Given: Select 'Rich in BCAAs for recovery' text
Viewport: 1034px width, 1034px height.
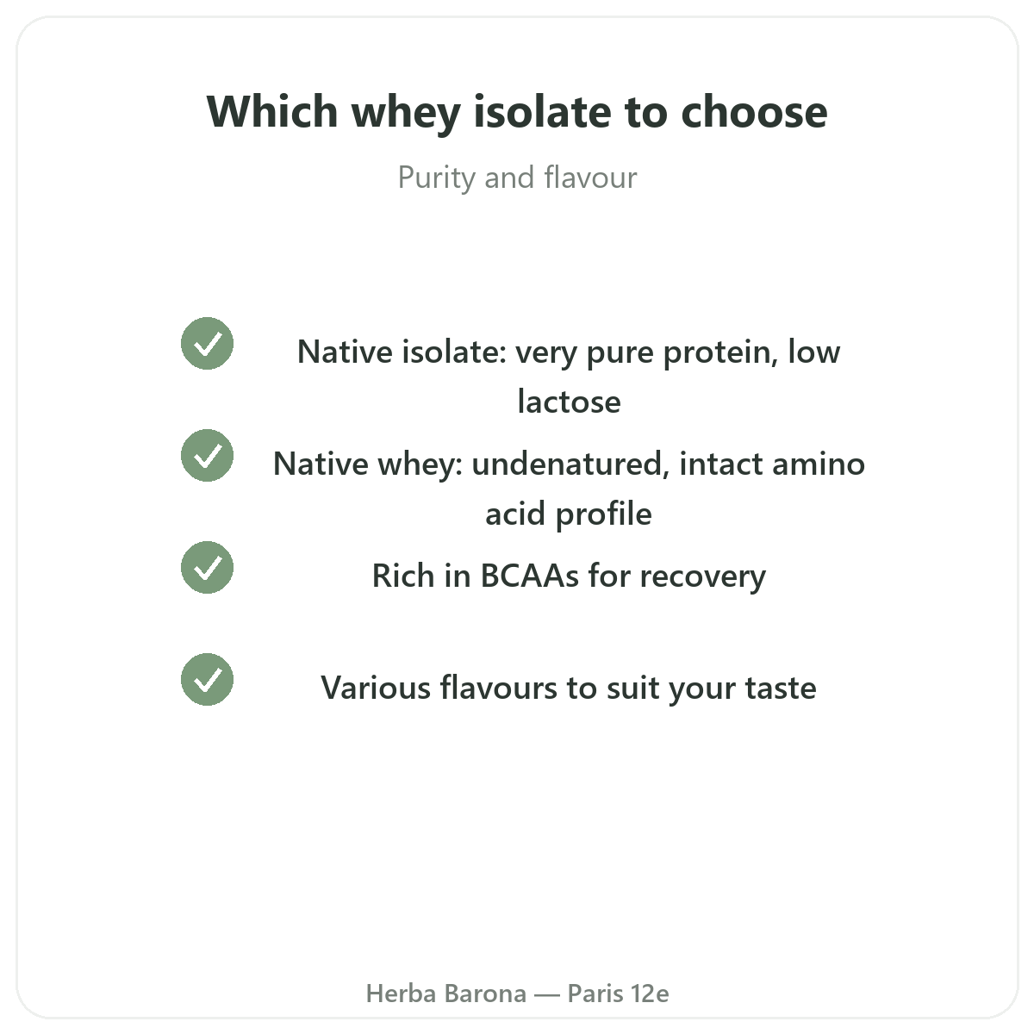Looking at the screenshot, I should 569,576.
